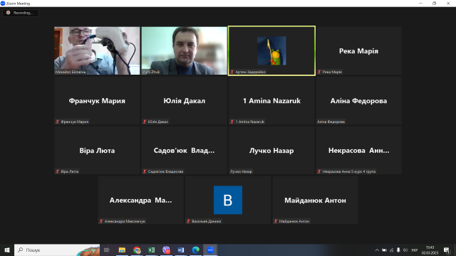The height and width of the screenshot is (256, 456).
Task: Click the small Лучко Назар label
Action: [241, 171]
